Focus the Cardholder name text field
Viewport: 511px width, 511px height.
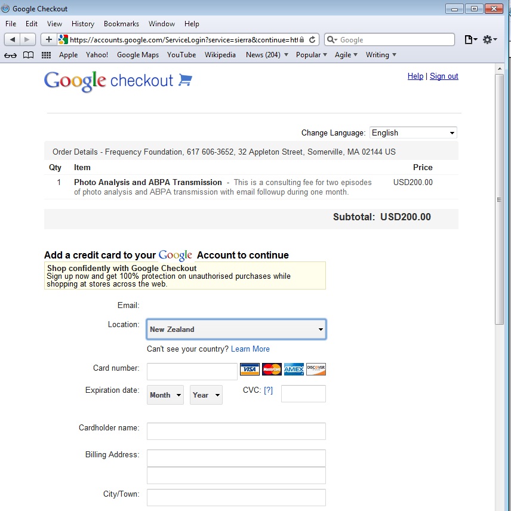click(236, 431)
